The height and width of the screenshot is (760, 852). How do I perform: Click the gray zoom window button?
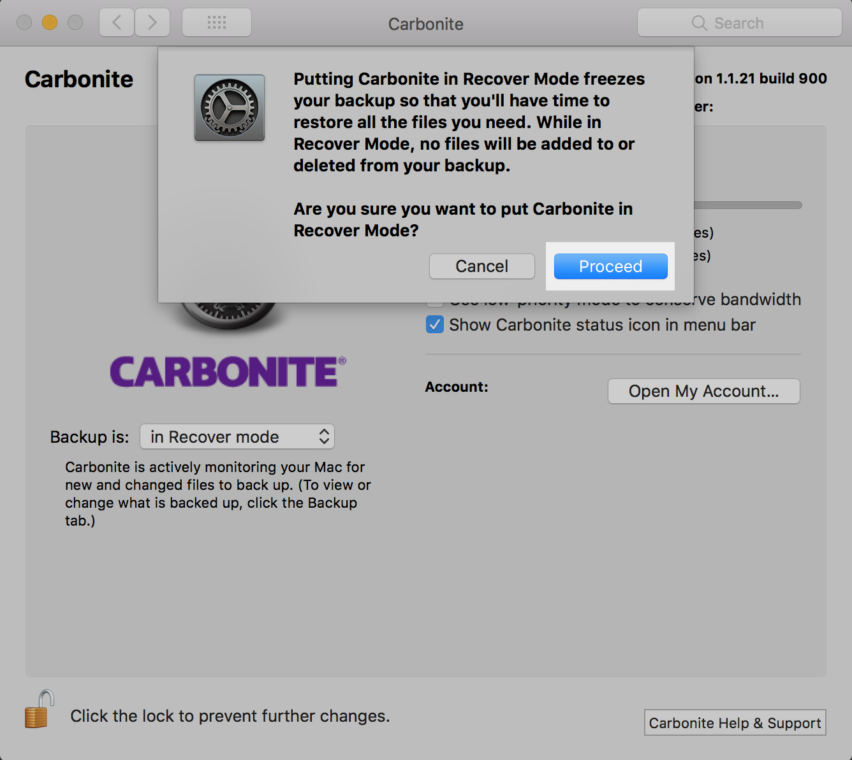tap(75, 23)
